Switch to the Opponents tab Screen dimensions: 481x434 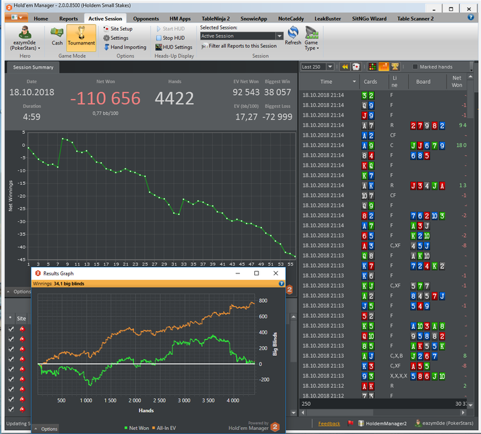(146, 19)
